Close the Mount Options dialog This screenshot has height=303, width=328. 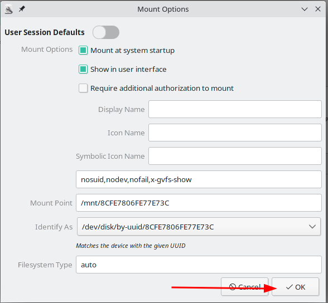click(x=318, y=9)
